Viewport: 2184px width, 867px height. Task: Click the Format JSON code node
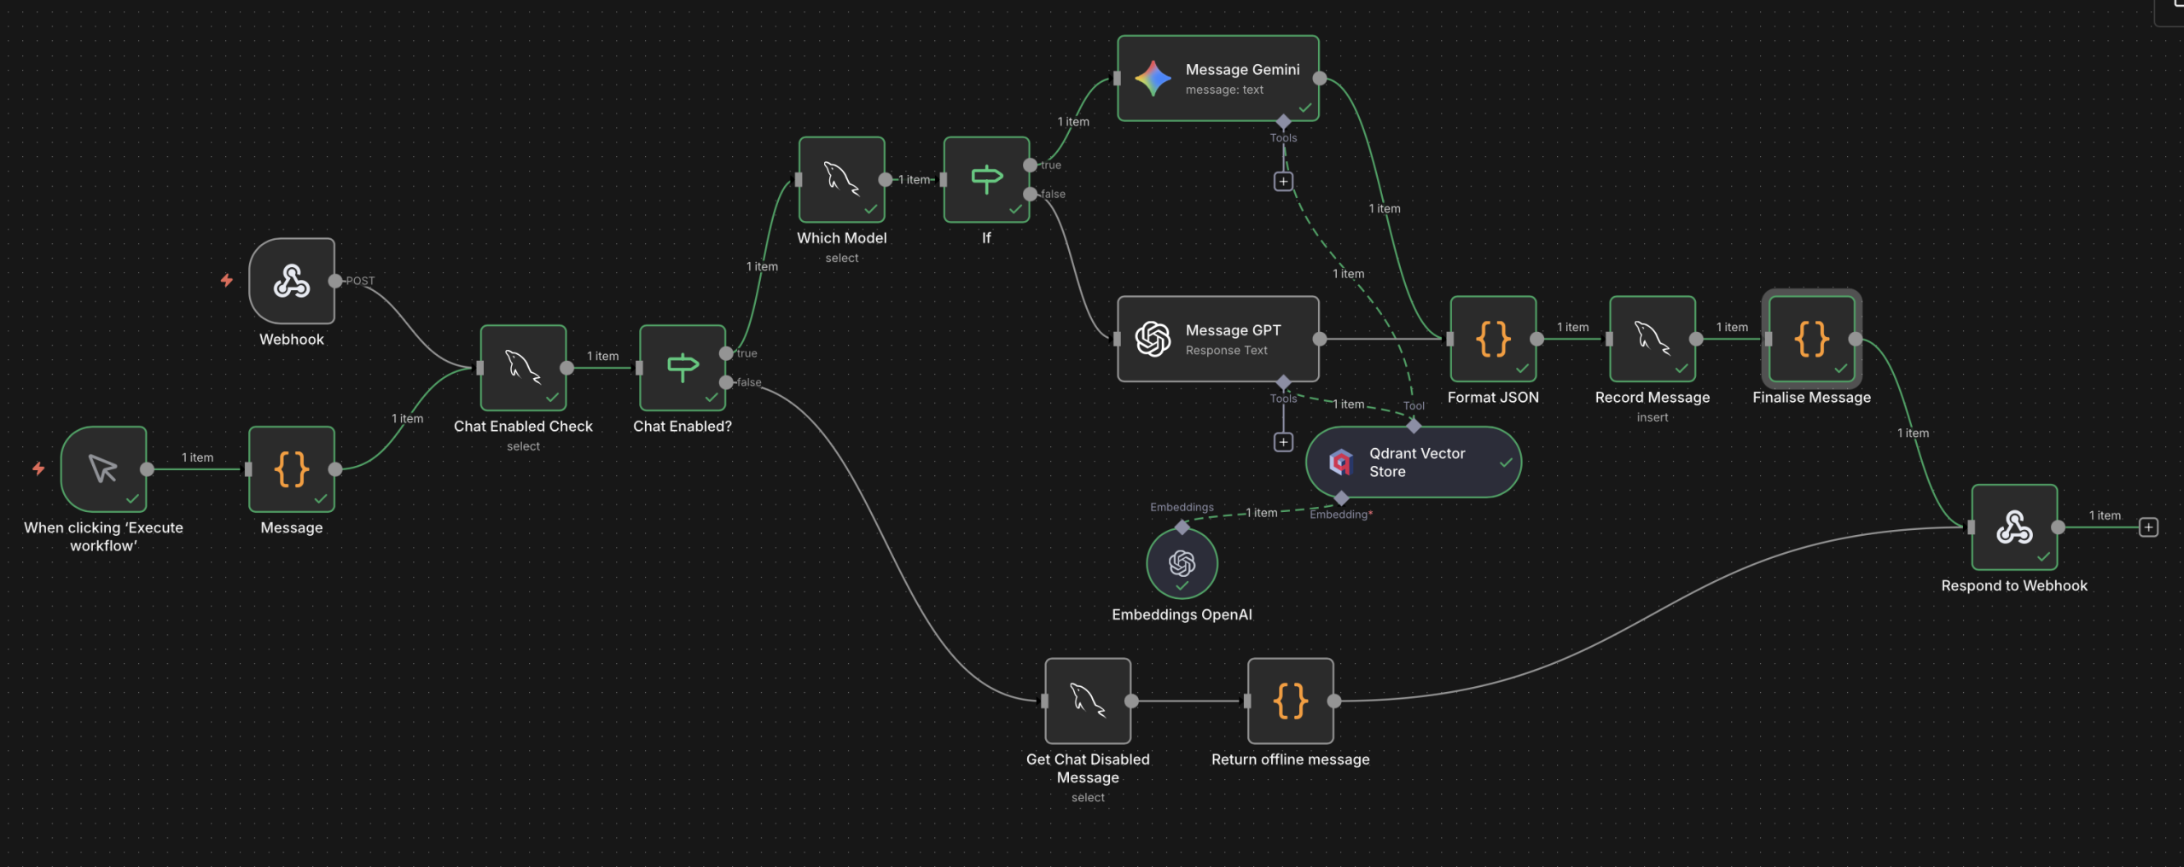coord(1493,339)
